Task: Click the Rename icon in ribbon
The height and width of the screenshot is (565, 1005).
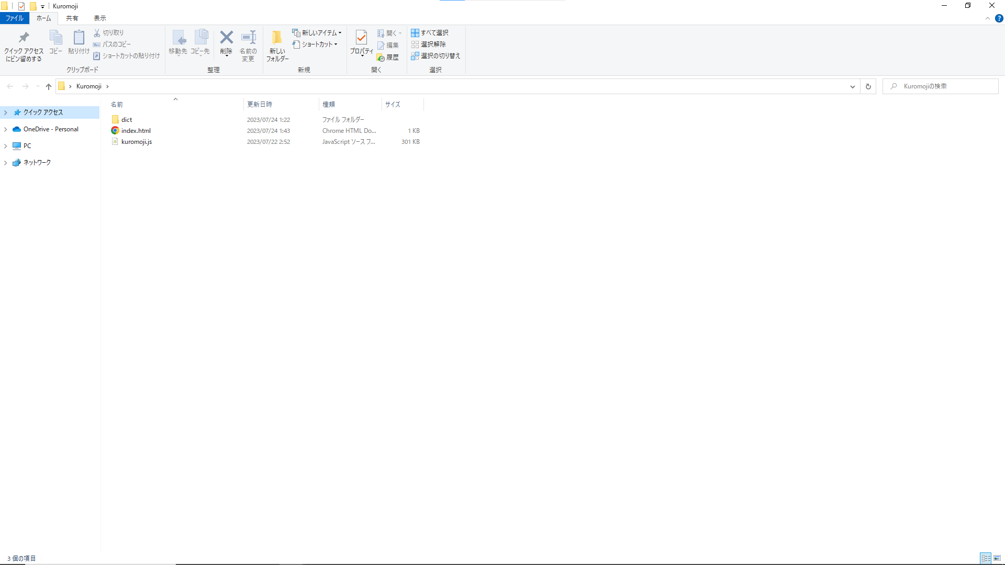Action: click(x=248, y=37)
